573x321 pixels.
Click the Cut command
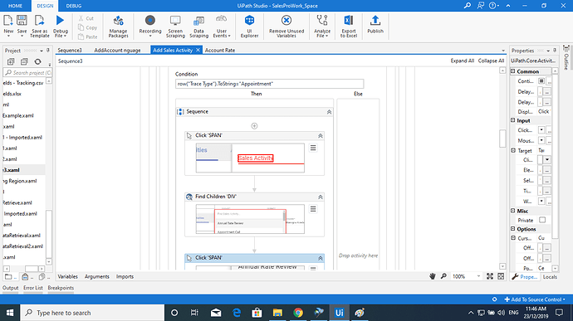[x=86, y=18]
